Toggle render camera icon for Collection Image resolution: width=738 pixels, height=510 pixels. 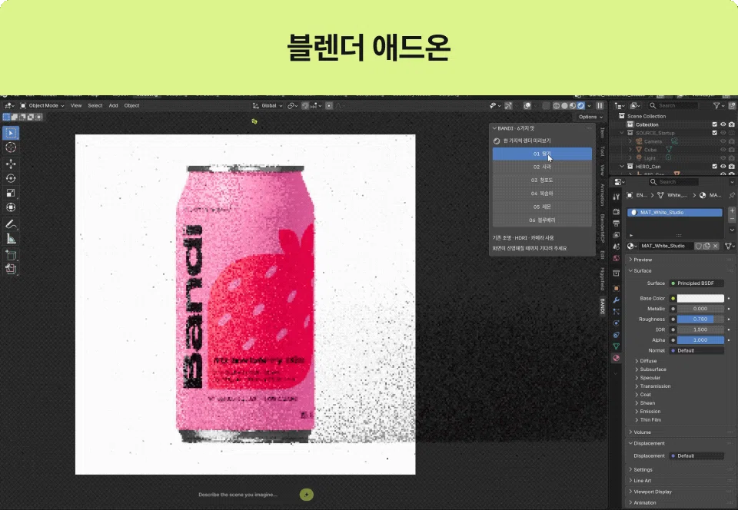coord(731,124)
